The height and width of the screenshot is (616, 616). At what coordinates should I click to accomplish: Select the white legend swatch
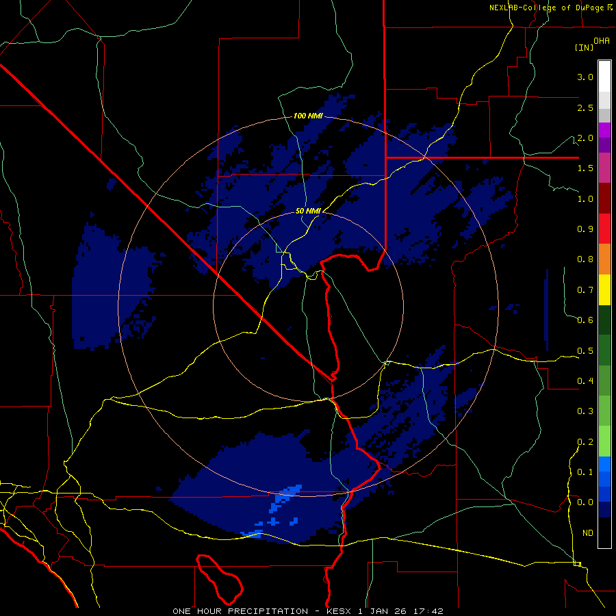pos(604,77)
